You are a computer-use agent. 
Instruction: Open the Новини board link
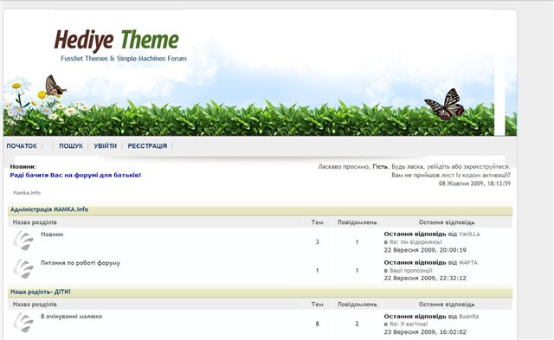52,234
